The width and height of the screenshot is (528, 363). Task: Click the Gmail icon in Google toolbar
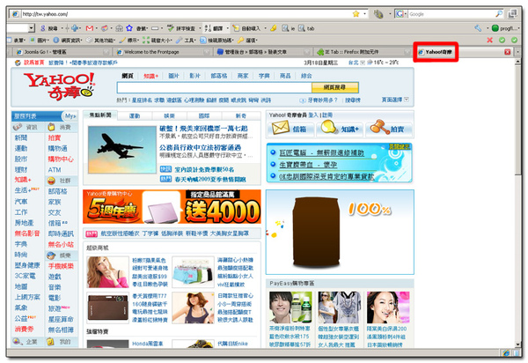pos(89,28)
